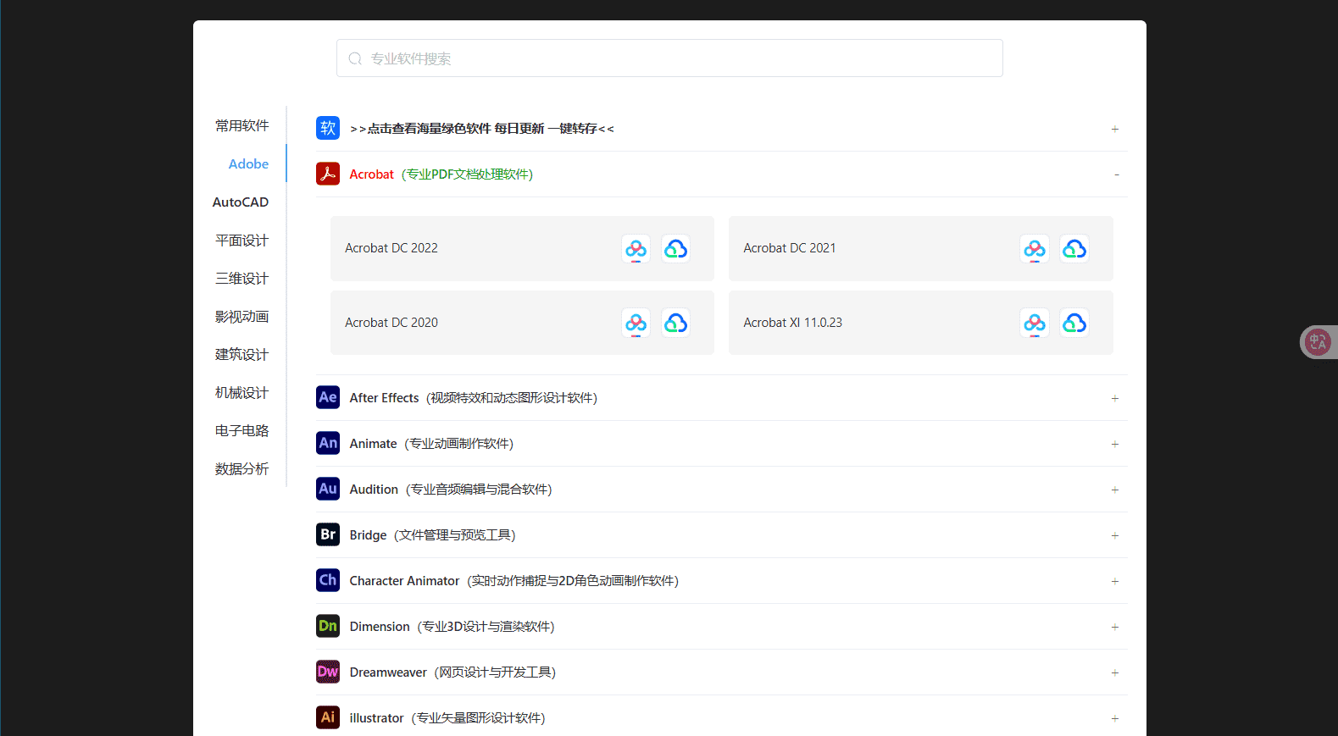Expand illustrator section plus sign

(x=1115, y=718)
